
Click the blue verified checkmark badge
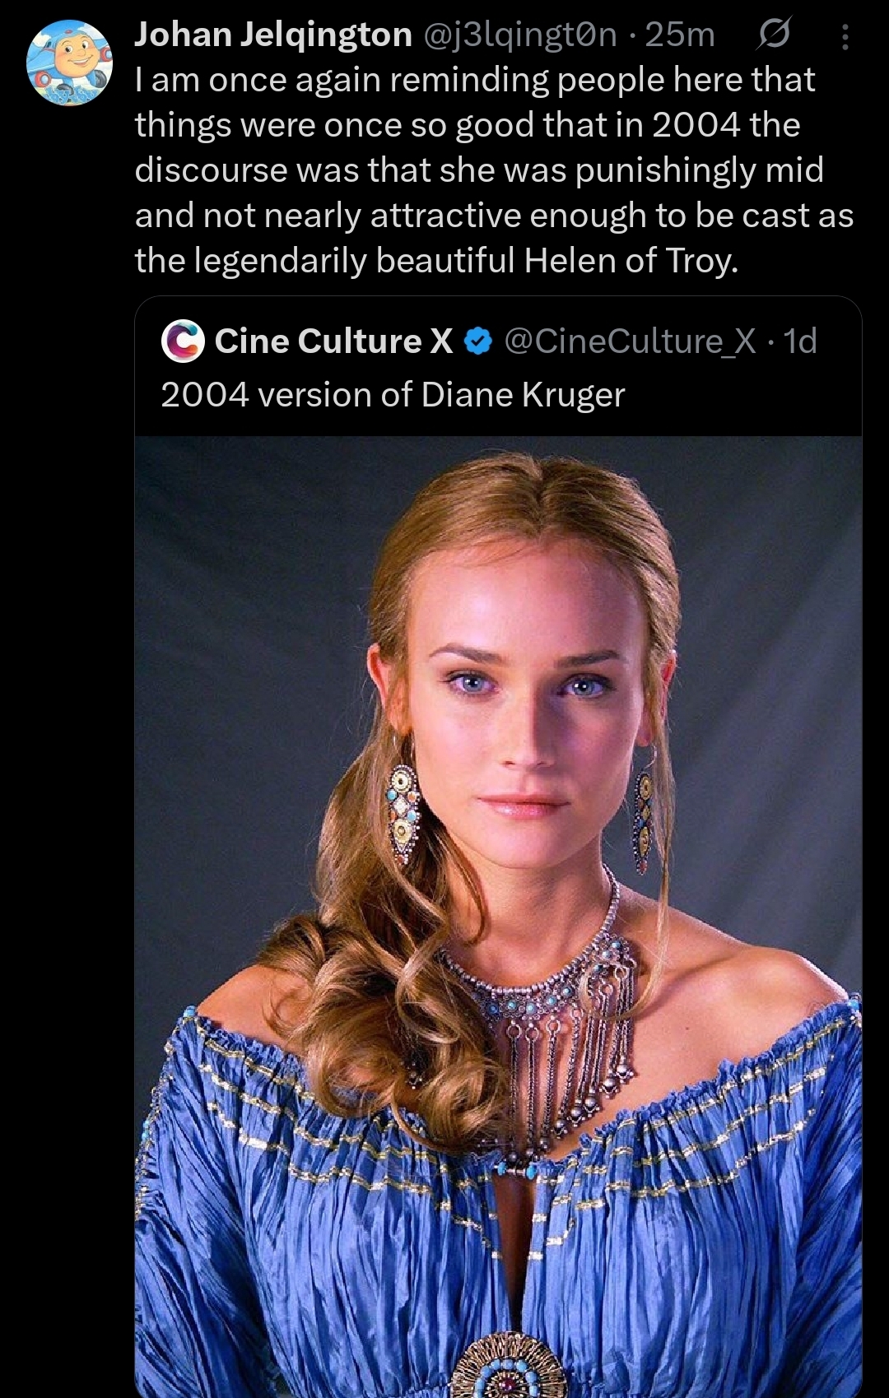(479, 341)
